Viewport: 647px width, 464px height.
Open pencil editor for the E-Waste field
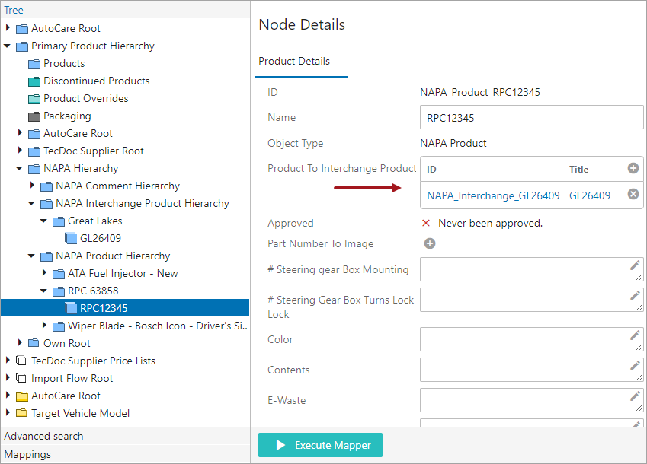[x=635, y=396]
